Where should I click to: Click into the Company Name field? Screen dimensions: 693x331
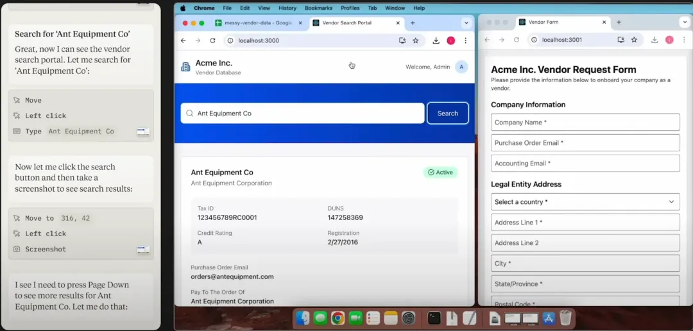coord(585,122)
